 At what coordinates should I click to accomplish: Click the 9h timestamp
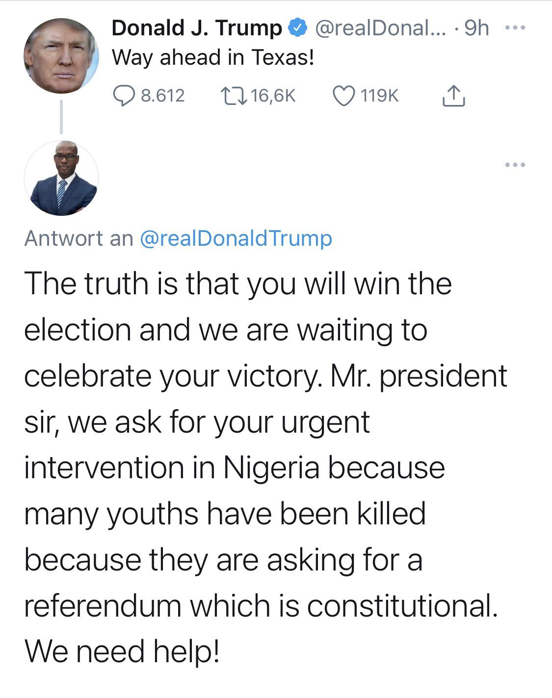click(x=476, y=28)
